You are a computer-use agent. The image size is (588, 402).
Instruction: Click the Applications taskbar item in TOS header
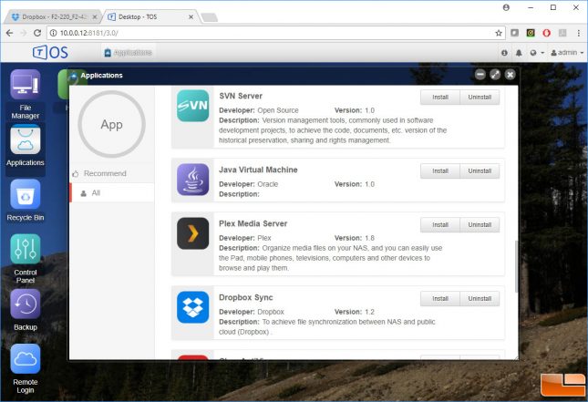point(129,53)
